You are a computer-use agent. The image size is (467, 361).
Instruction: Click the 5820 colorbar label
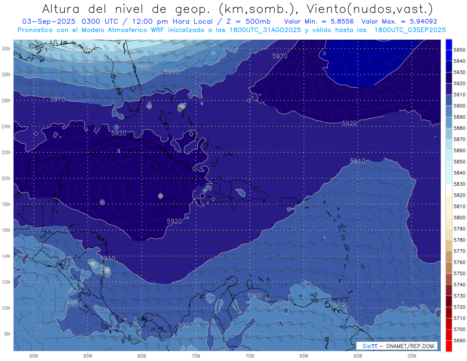pos(460,195)
